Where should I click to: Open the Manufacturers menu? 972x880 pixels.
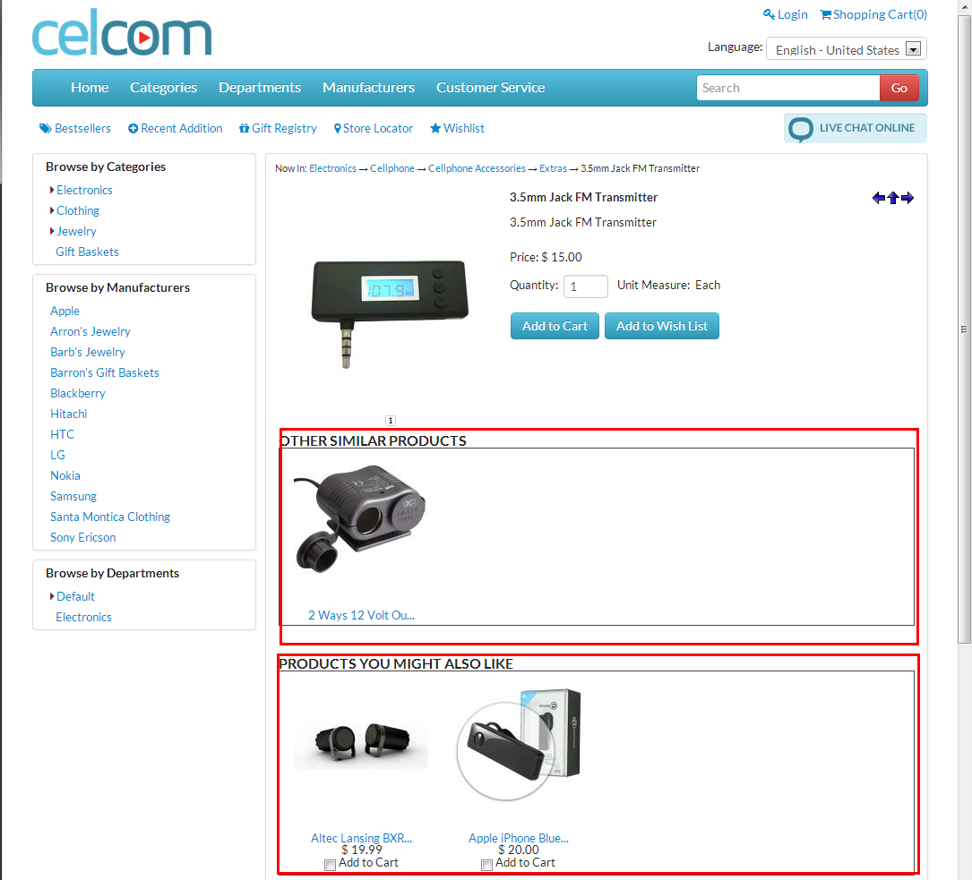(368, 88)
